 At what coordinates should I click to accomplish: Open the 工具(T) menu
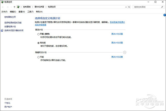(30, 12)
